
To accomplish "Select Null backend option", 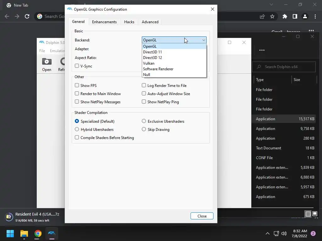I will point(174,75).
